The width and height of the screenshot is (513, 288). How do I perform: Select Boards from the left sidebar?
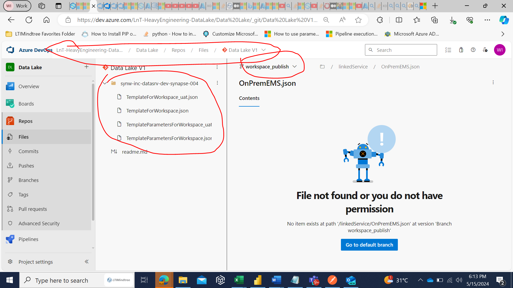click(x=26, y=103)
